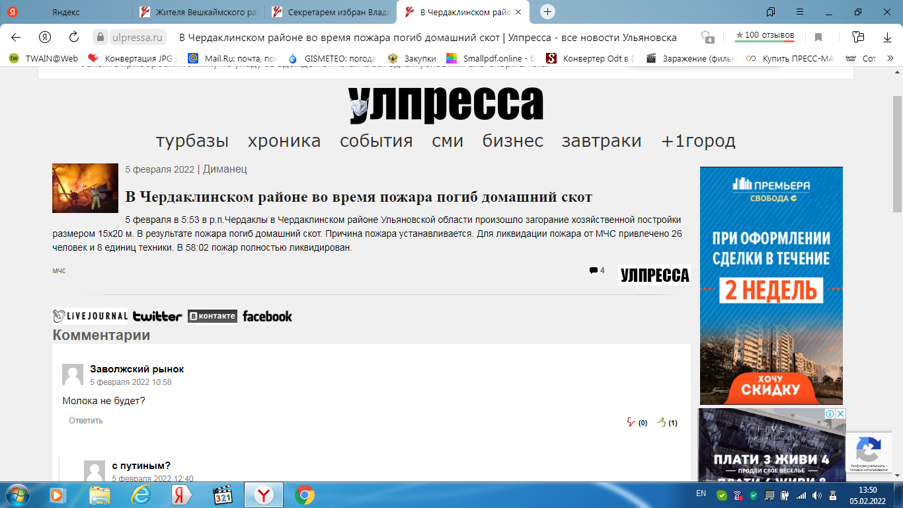903x508 pixels.
Task: Click the page vertical scrollbar
Action: point(897,153)
